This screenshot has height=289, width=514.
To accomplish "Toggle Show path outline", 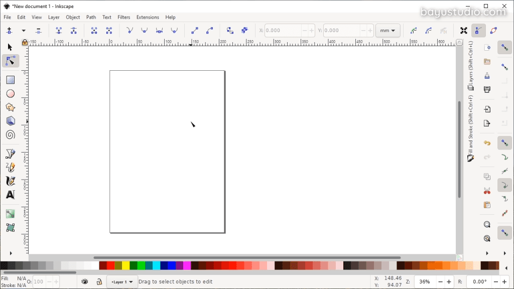I will pyautogui.click(x=493, y=31).
